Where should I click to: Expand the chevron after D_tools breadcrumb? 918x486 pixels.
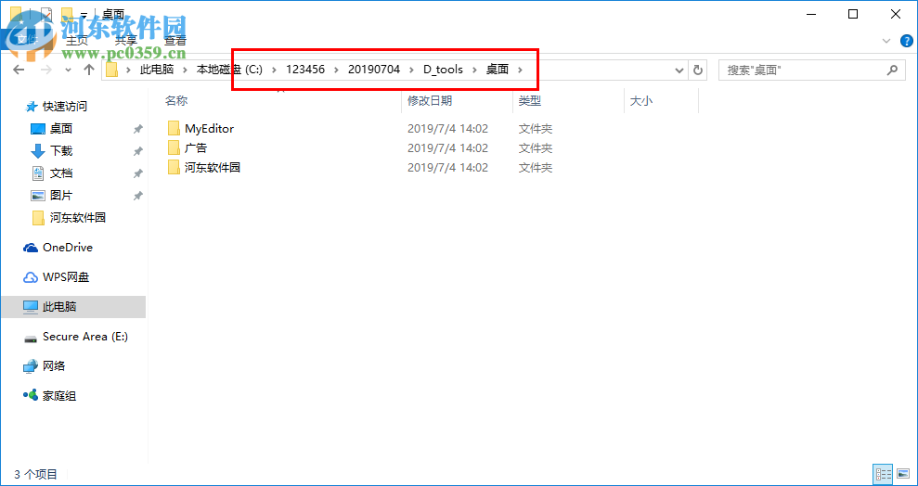475,70
